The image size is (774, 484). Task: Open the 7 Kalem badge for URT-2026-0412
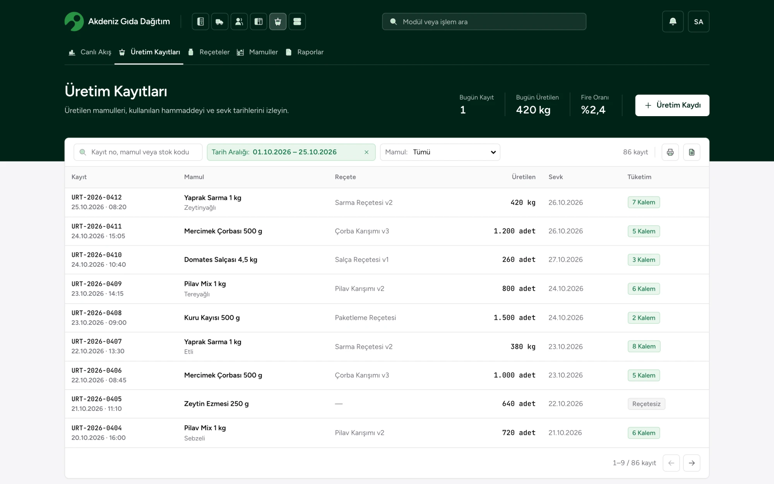pyautogui.click(x=644, y=203)
